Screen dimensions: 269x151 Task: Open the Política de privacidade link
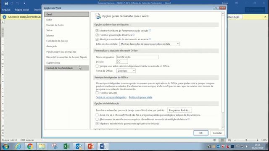140,97
